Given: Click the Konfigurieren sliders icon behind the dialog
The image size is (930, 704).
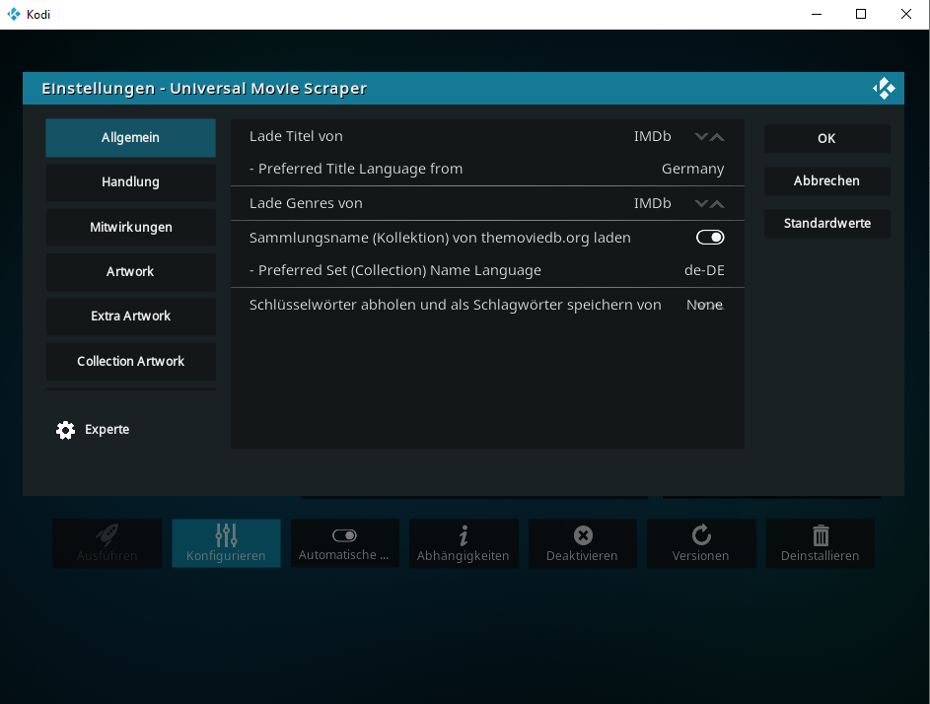Looking at the screenshot, I should coord(226,535).
